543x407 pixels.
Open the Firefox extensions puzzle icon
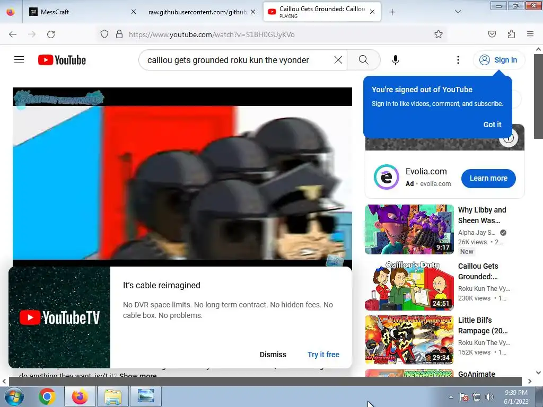click(x=511, y=34)
